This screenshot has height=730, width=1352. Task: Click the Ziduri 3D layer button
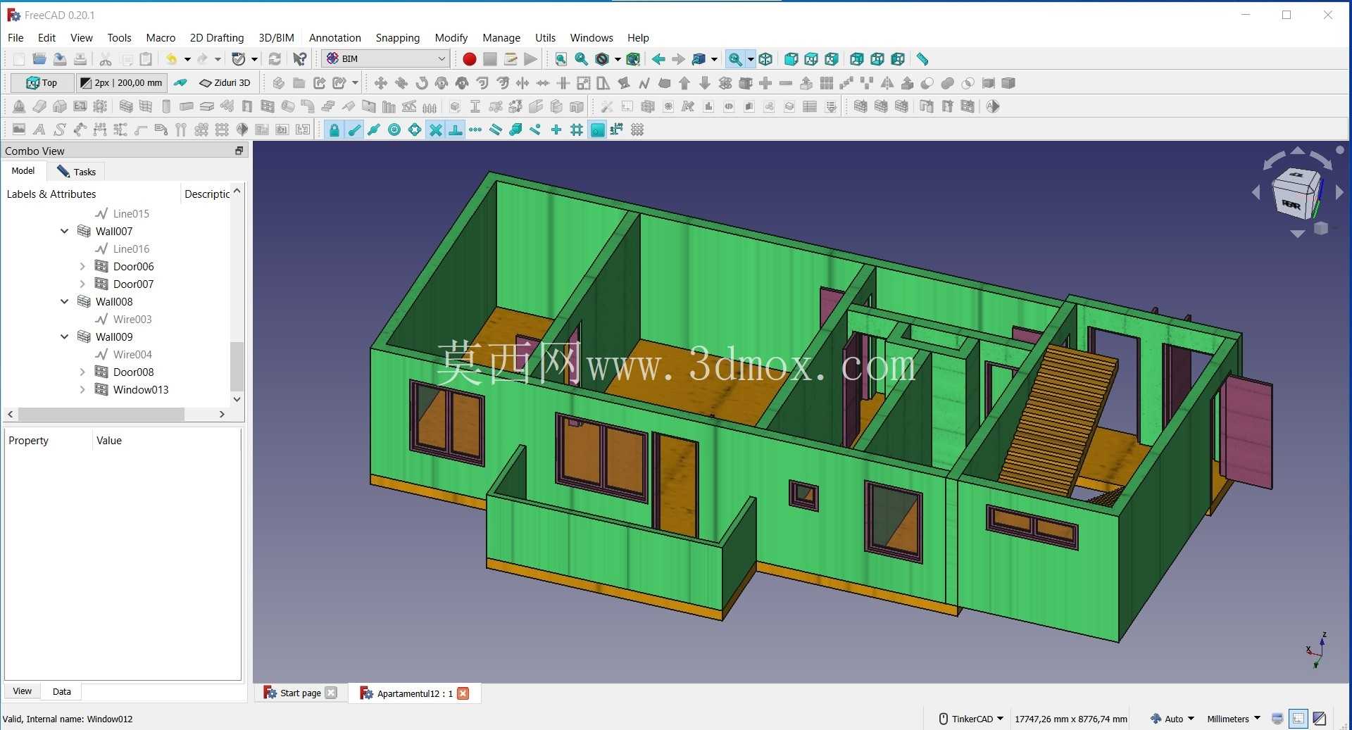[x=225, y=83]
